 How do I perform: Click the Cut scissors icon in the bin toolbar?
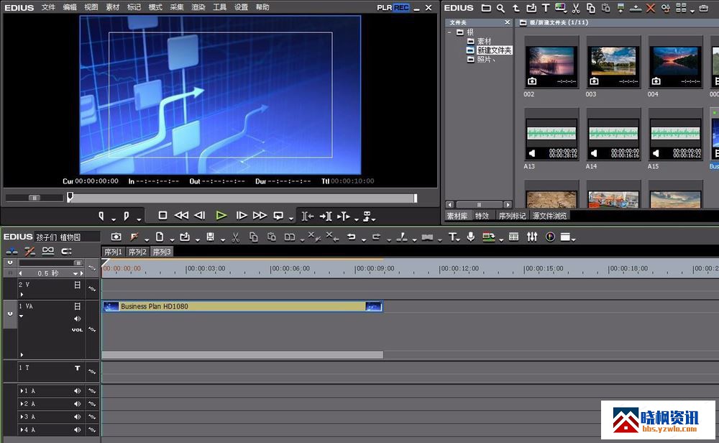coord(576,8)
